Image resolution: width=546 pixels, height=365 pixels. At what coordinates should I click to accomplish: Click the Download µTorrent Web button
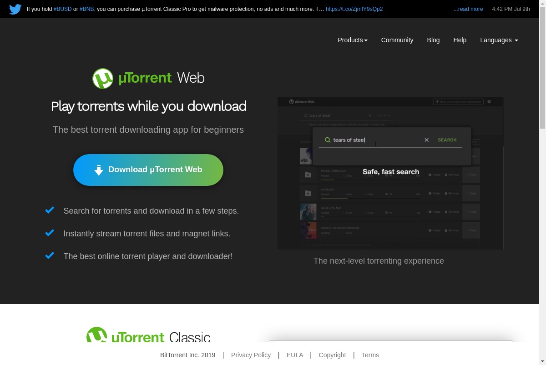click(x=148, y=170)
